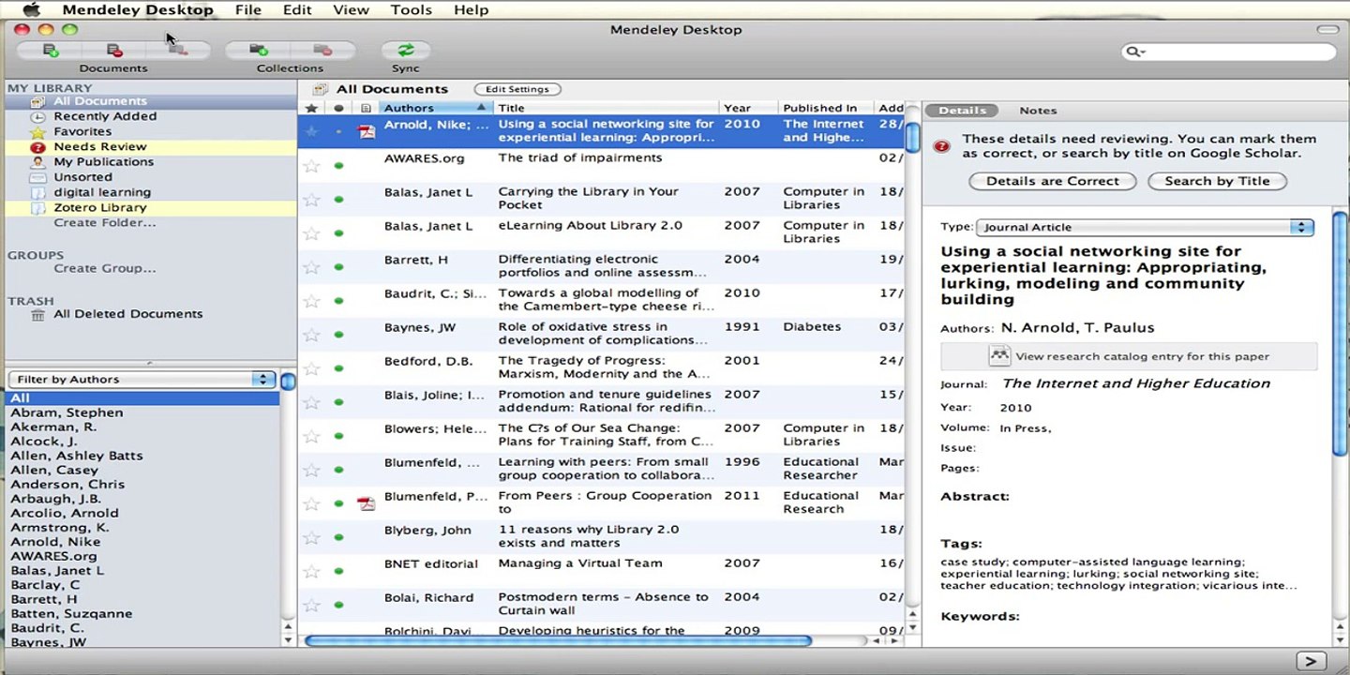Open the View menu
1350x675 pixels.
click(x=351, y=10)
